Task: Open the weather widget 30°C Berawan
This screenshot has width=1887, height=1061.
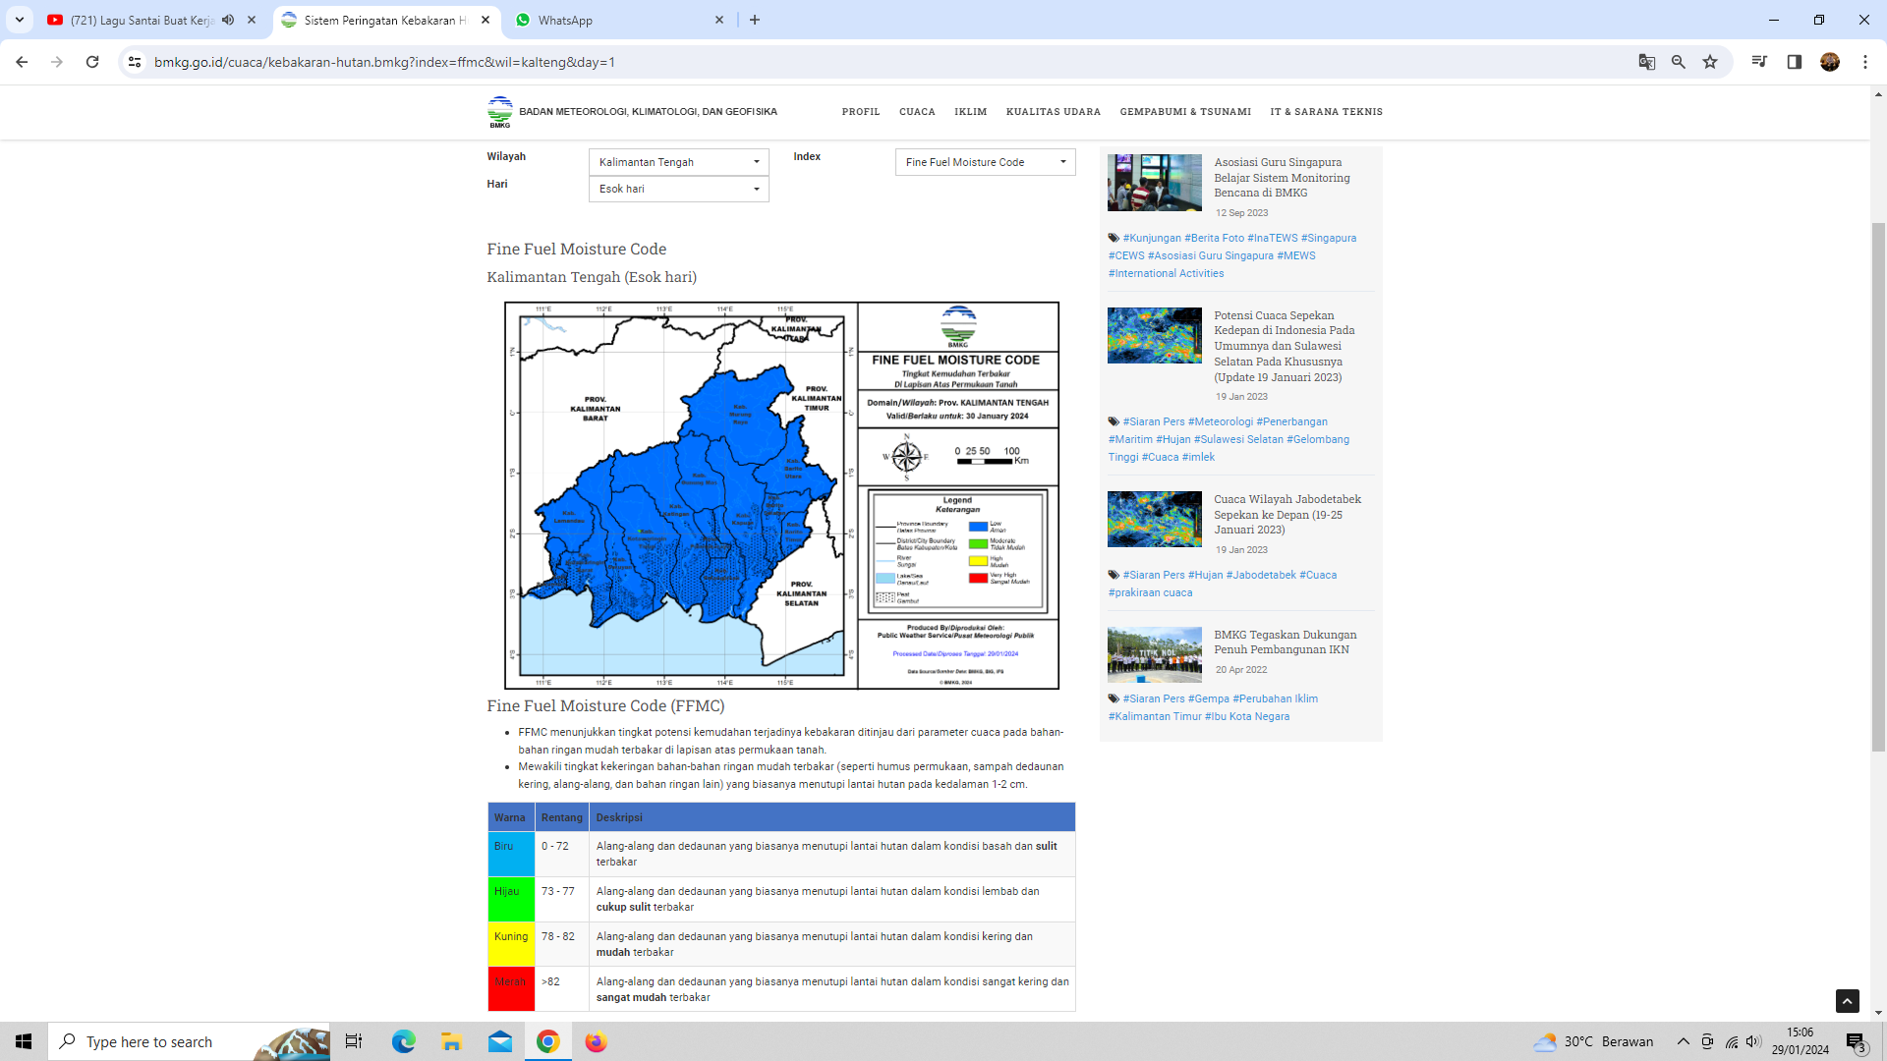Action: click(1594, 1041)
